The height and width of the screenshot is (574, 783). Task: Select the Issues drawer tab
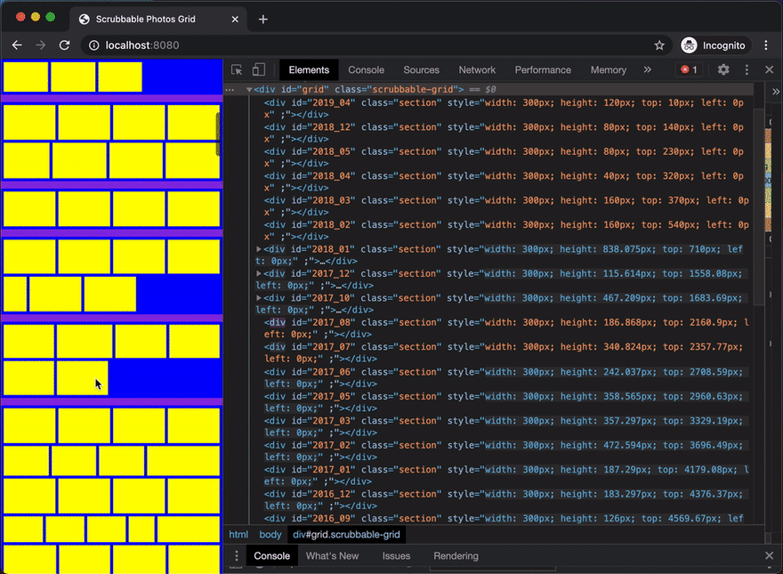point(396,556)
